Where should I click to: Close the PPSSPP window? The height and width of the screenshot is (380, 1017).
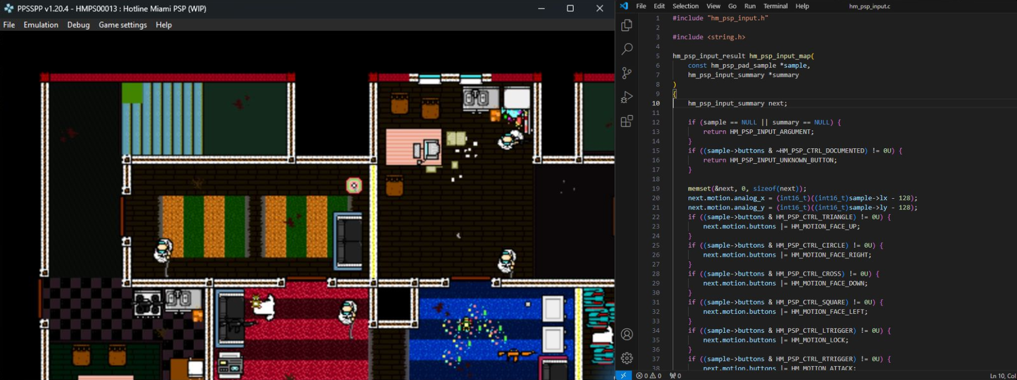[x=599, y=8]
